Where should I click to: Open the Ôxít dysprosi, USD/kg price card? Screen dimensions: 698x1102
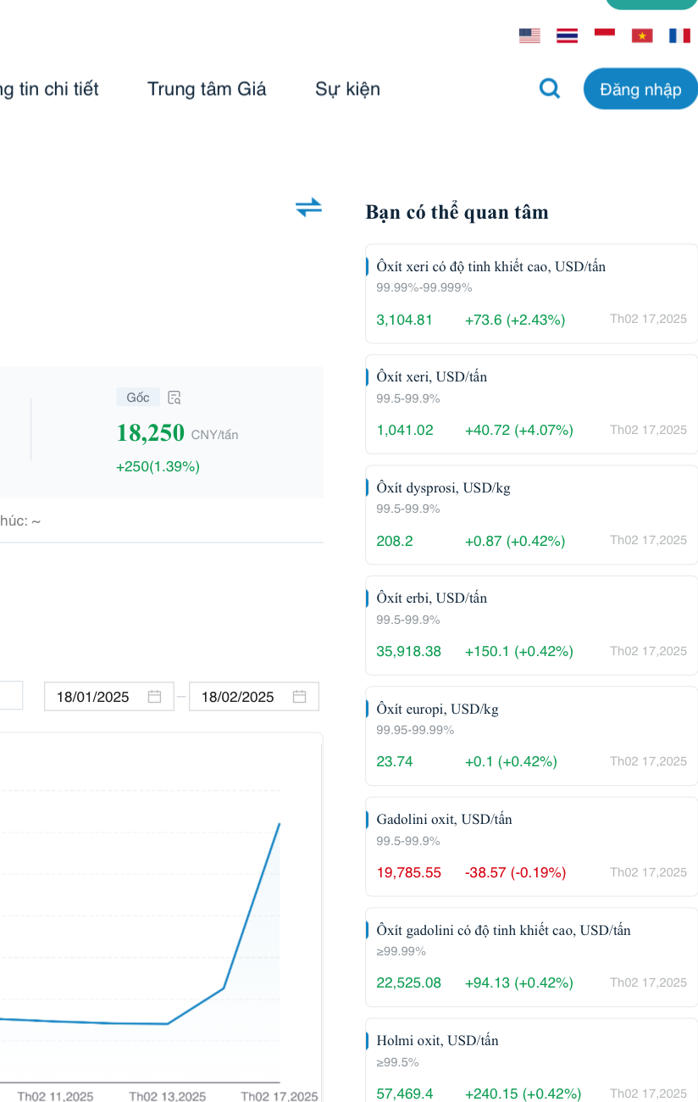click(531, 515)
